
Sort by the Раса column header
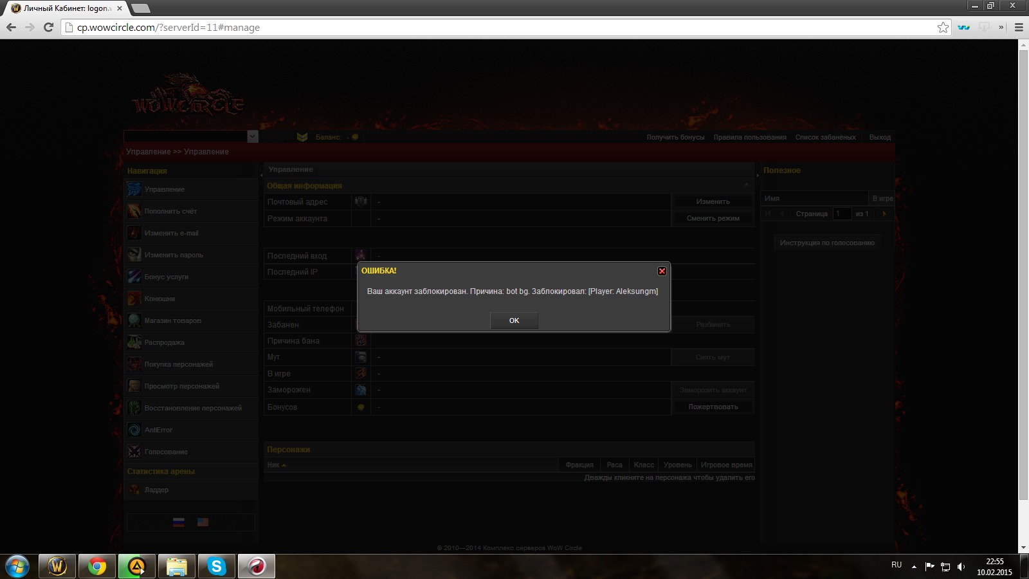[x=614, y=464]
